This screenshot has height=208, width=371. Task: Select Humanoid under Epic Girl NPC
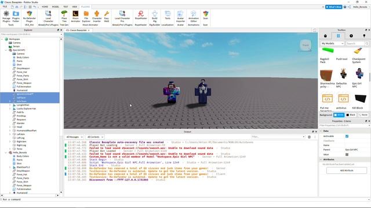(22, 90)
